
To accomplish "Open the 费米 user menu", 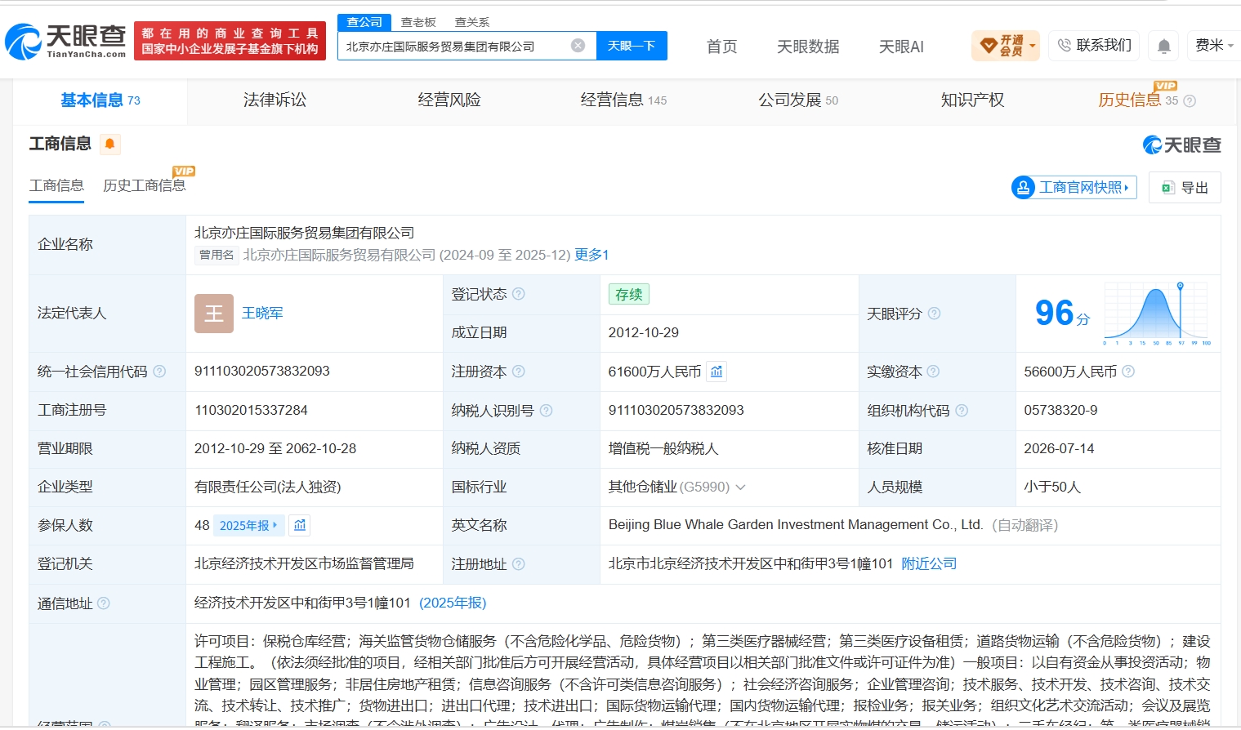I will [x=1214, y=46].
